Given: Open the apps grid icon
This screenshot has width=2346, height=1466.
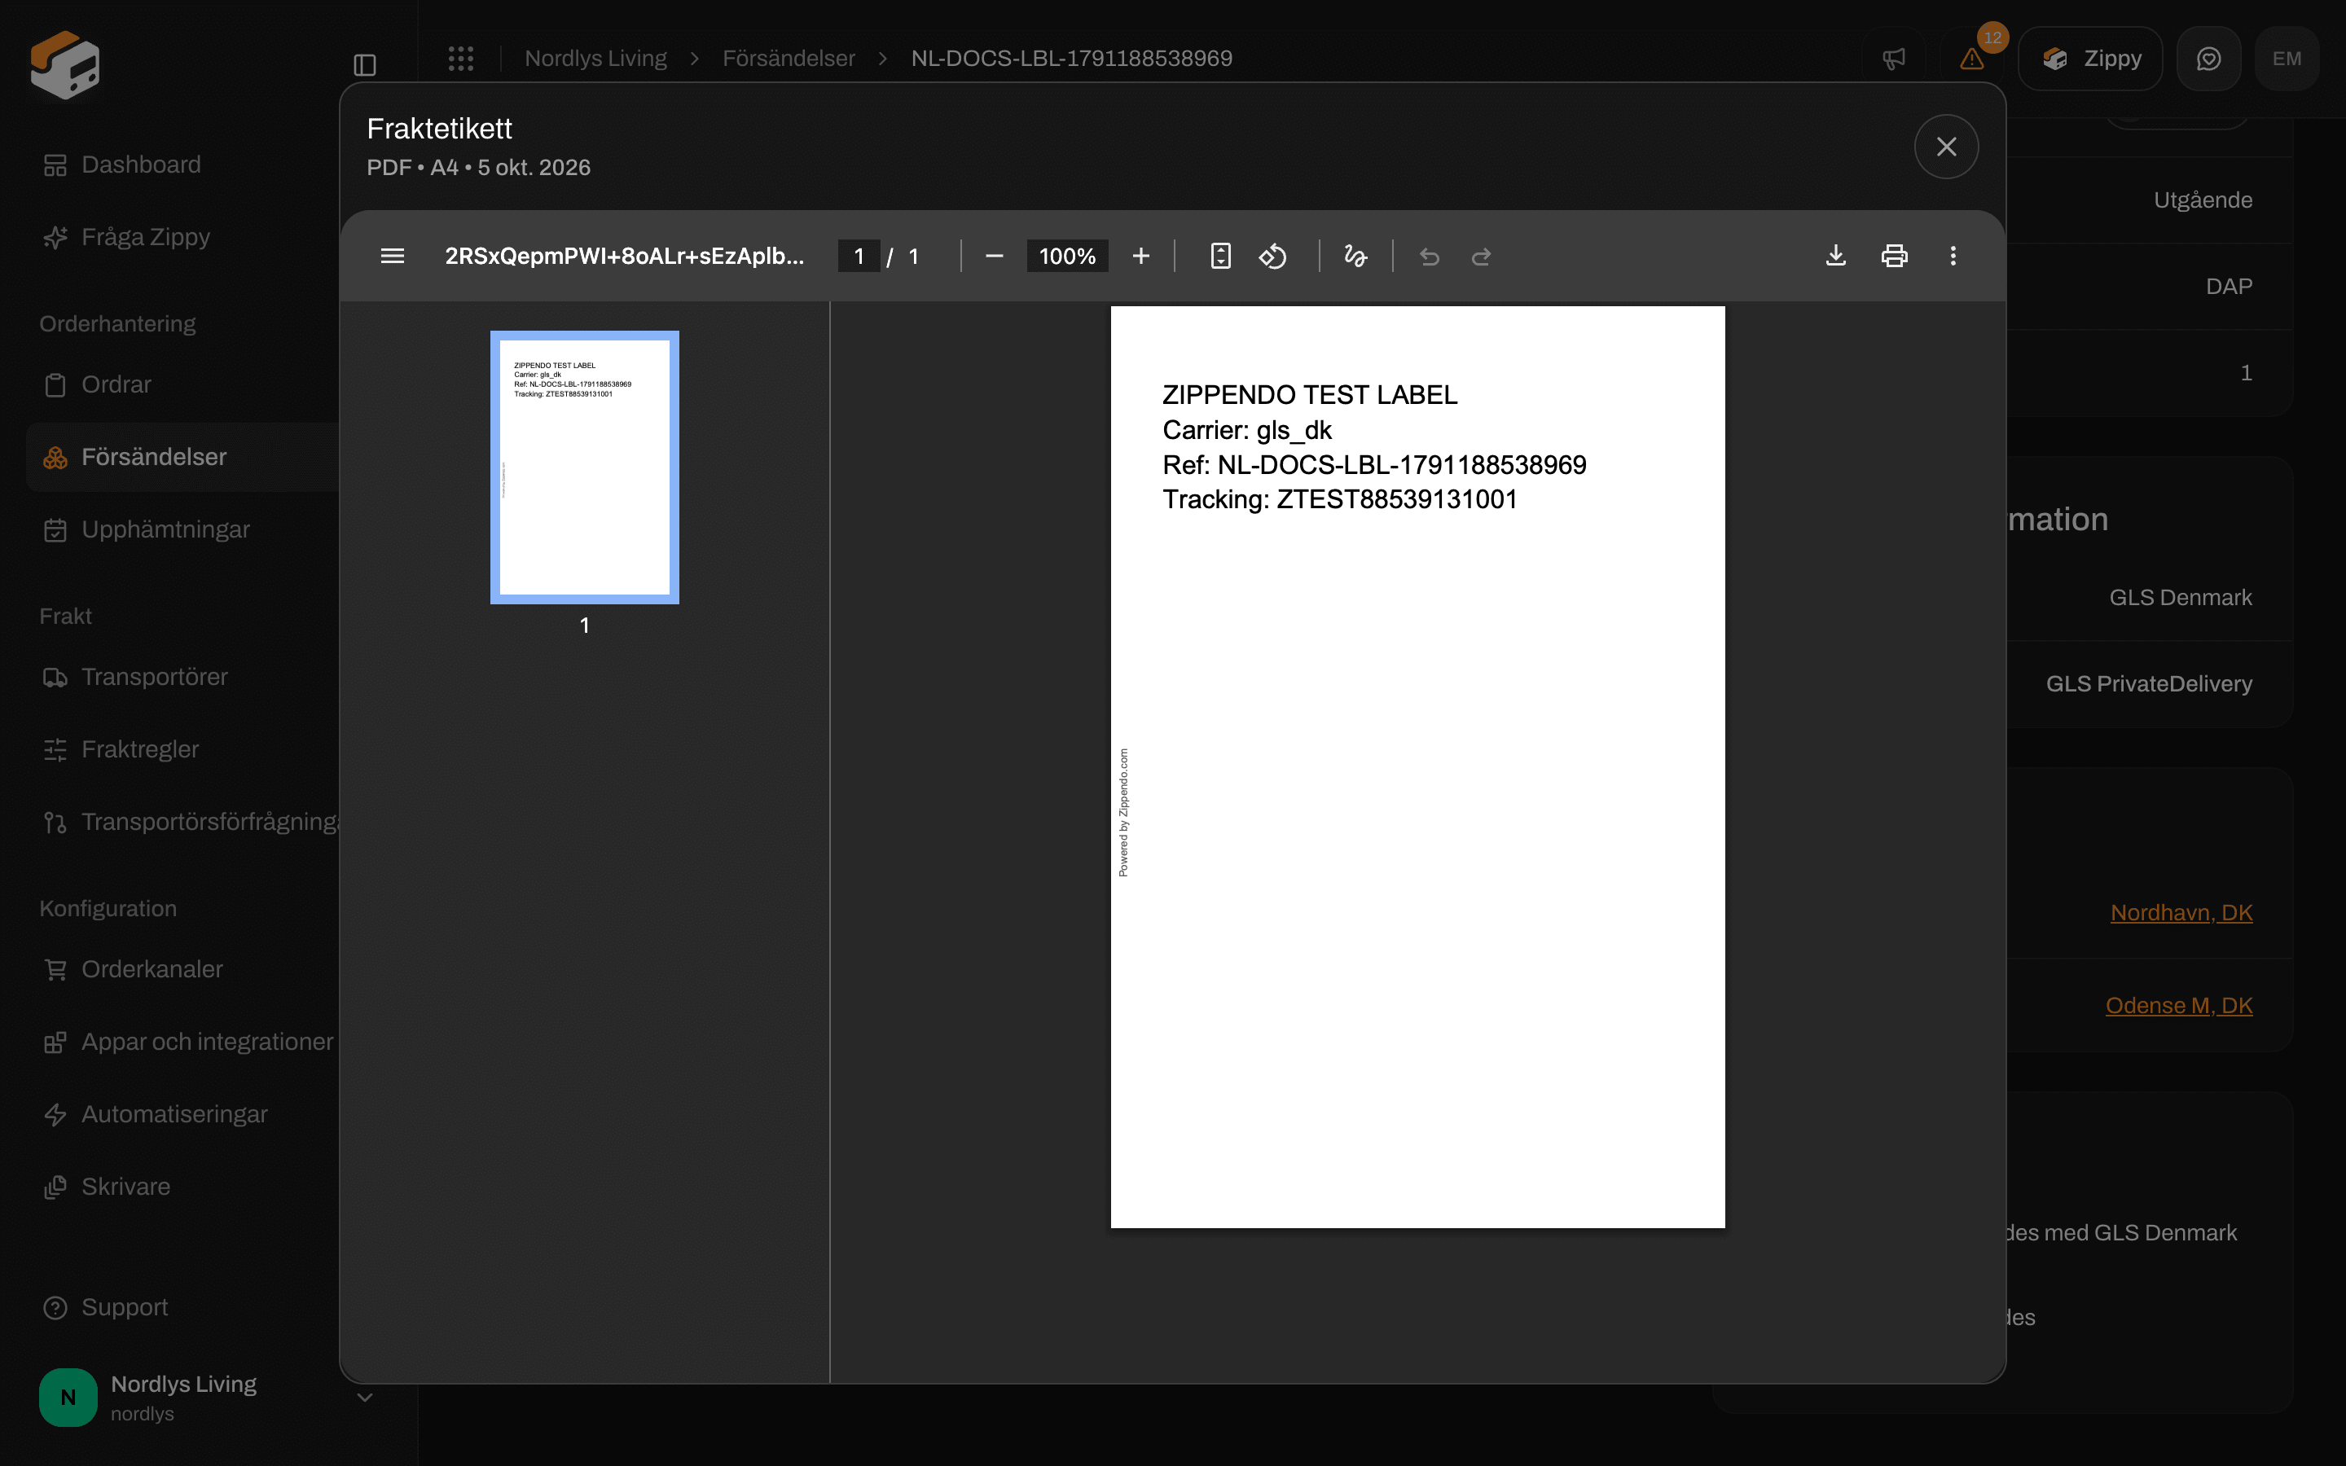Looking at the screenshot, I should click(x=461, y=58).
